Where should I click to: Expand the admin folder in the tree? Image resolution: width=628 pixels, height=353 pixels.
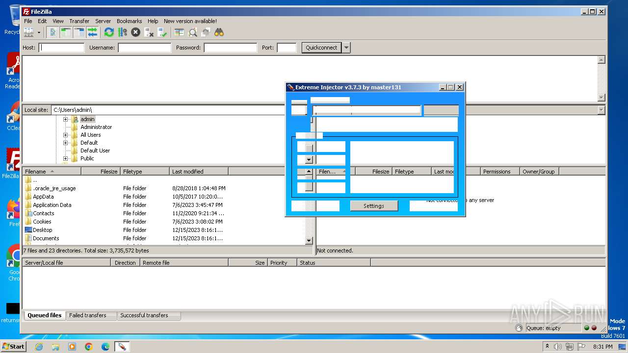click(x=65, y=119)
